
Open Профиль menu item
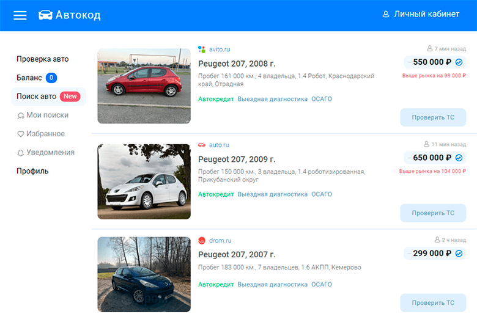point(32,171)
